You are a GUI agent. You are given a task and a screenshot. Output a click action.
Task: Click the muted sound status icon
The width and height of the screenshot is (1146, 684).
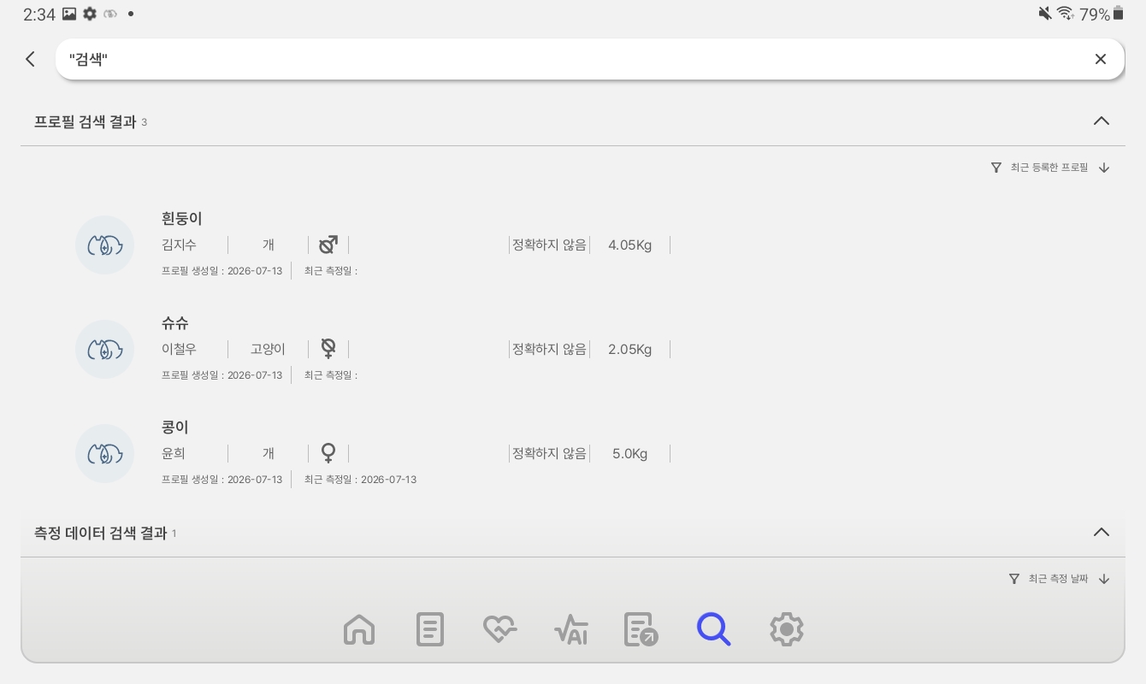pyautogui.click(x=1044, y=13)
